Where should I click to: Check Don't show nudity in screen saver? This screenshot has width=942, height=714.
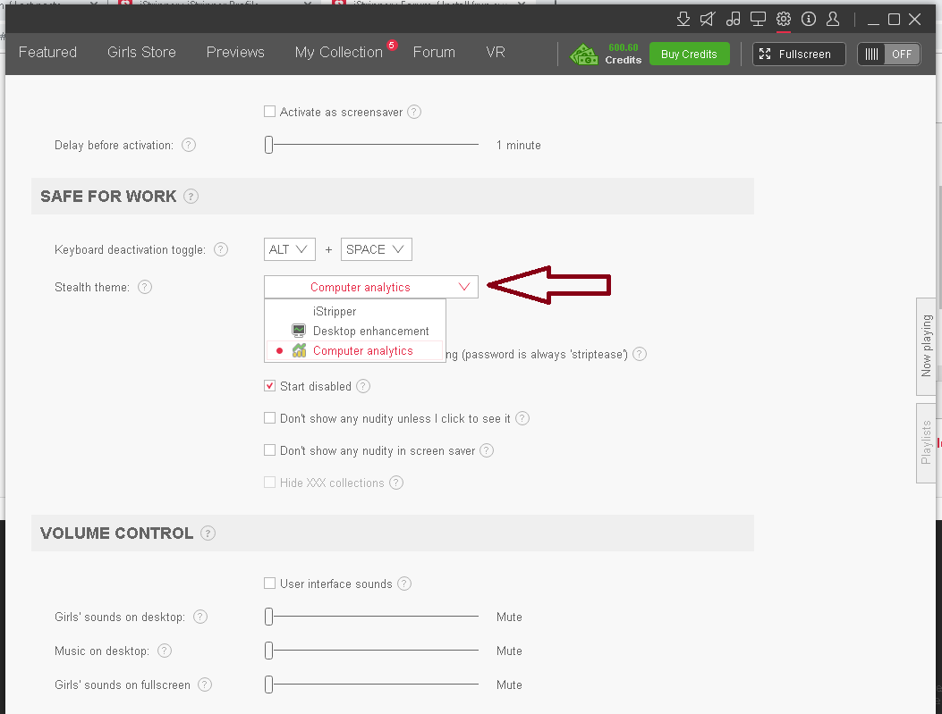(270, 450)
